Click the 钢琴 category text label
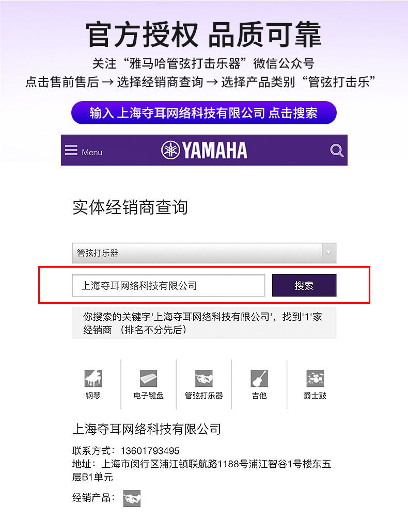This screenshot has height=524, width=408. 93,396
